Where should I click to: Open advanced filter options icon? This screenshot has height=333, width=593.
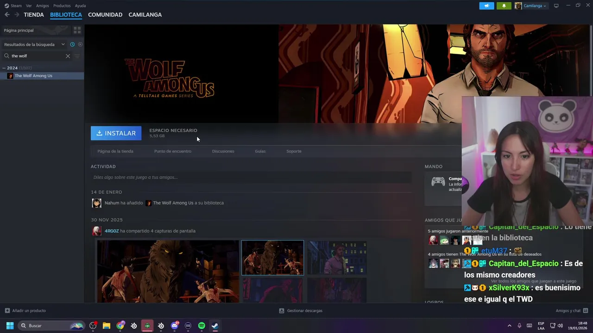77,56
